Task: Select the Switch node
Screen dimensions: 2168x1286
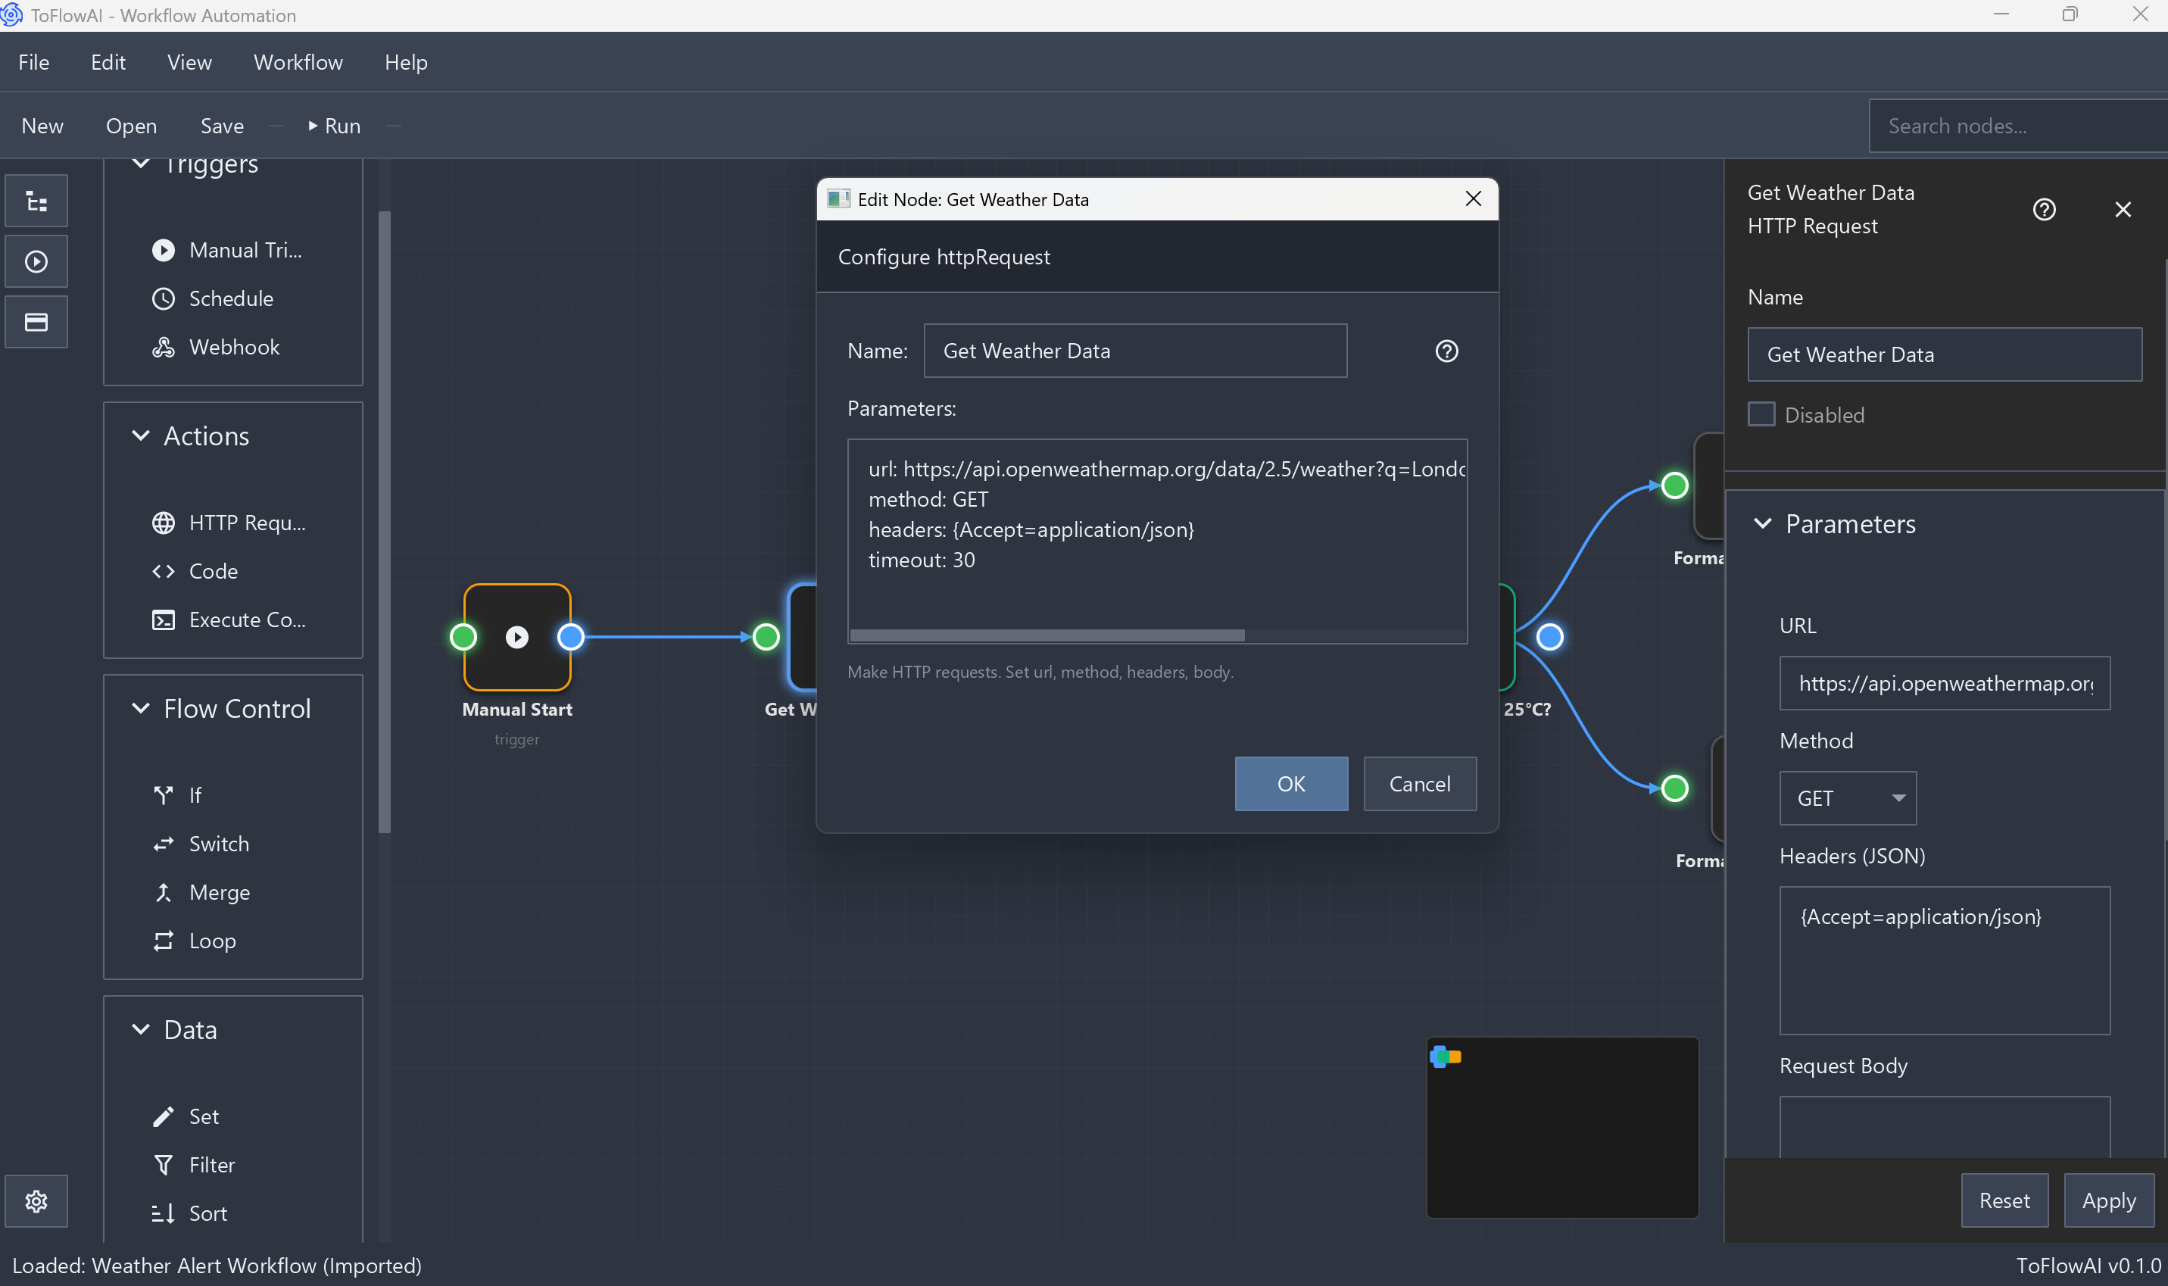Action: point(219,843)
